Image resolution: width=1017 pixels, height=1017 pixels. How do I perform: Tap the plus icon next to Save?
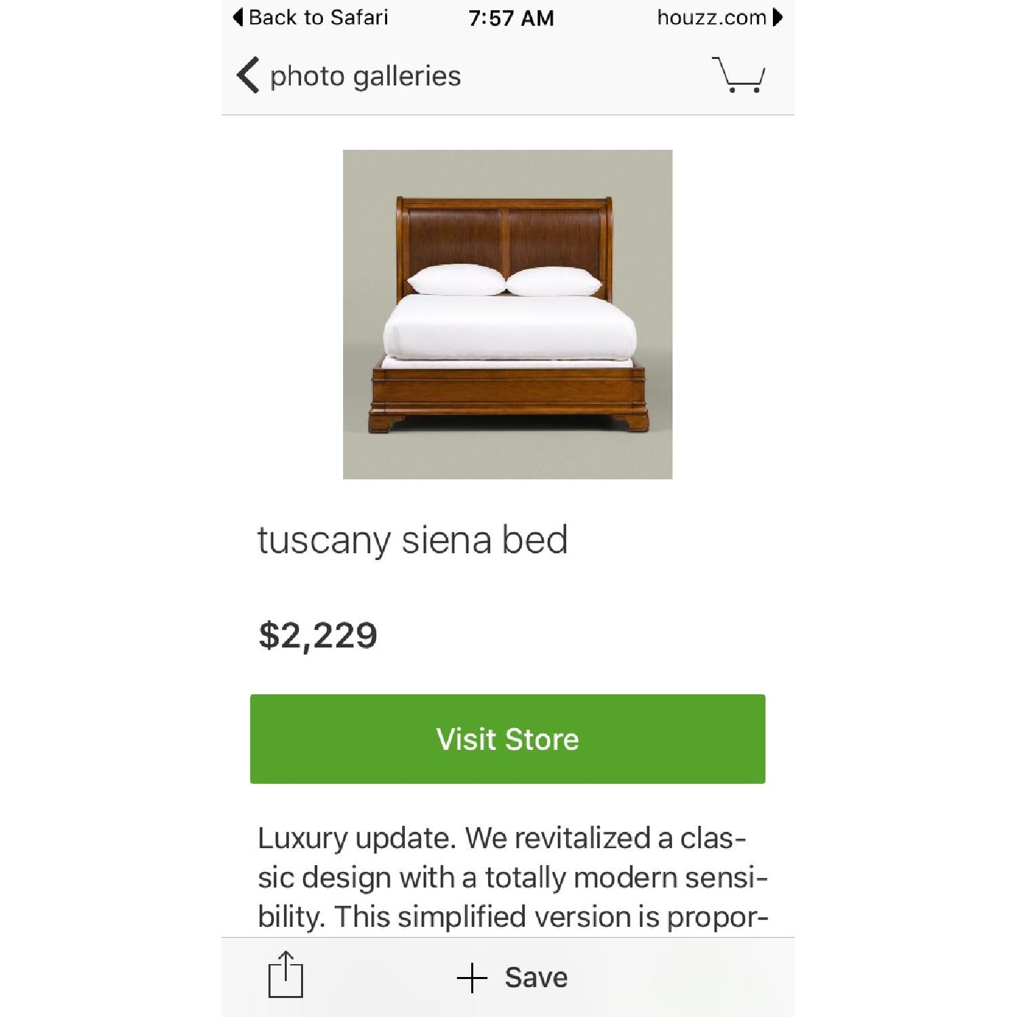(471, 975)
